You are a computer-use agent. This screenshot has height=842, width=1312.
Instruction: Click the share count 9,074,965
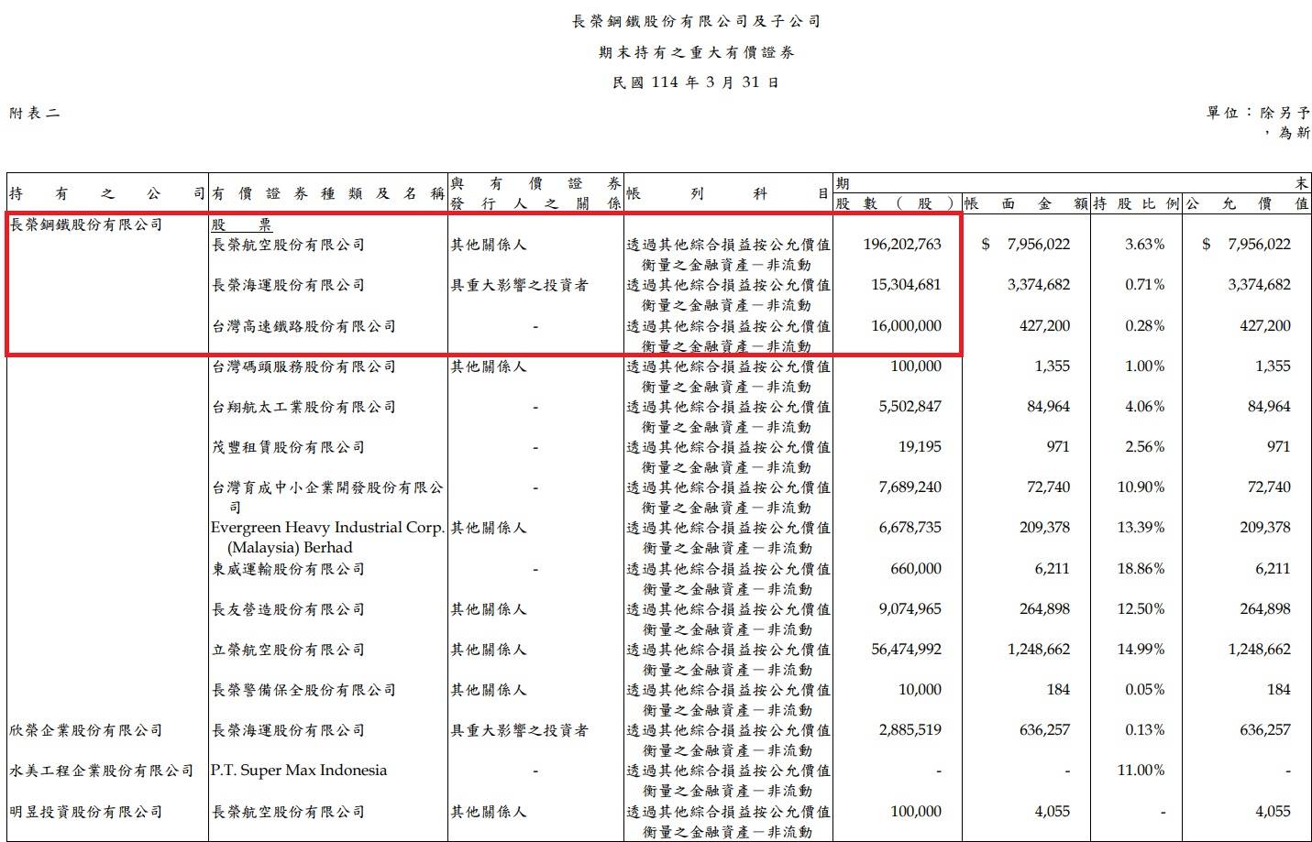click(x=910, y=609)
